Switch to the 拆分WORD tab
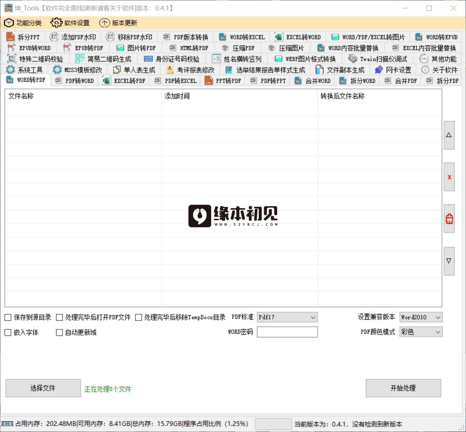The width and height of the screenshot is (466, 432). point(358,81)
